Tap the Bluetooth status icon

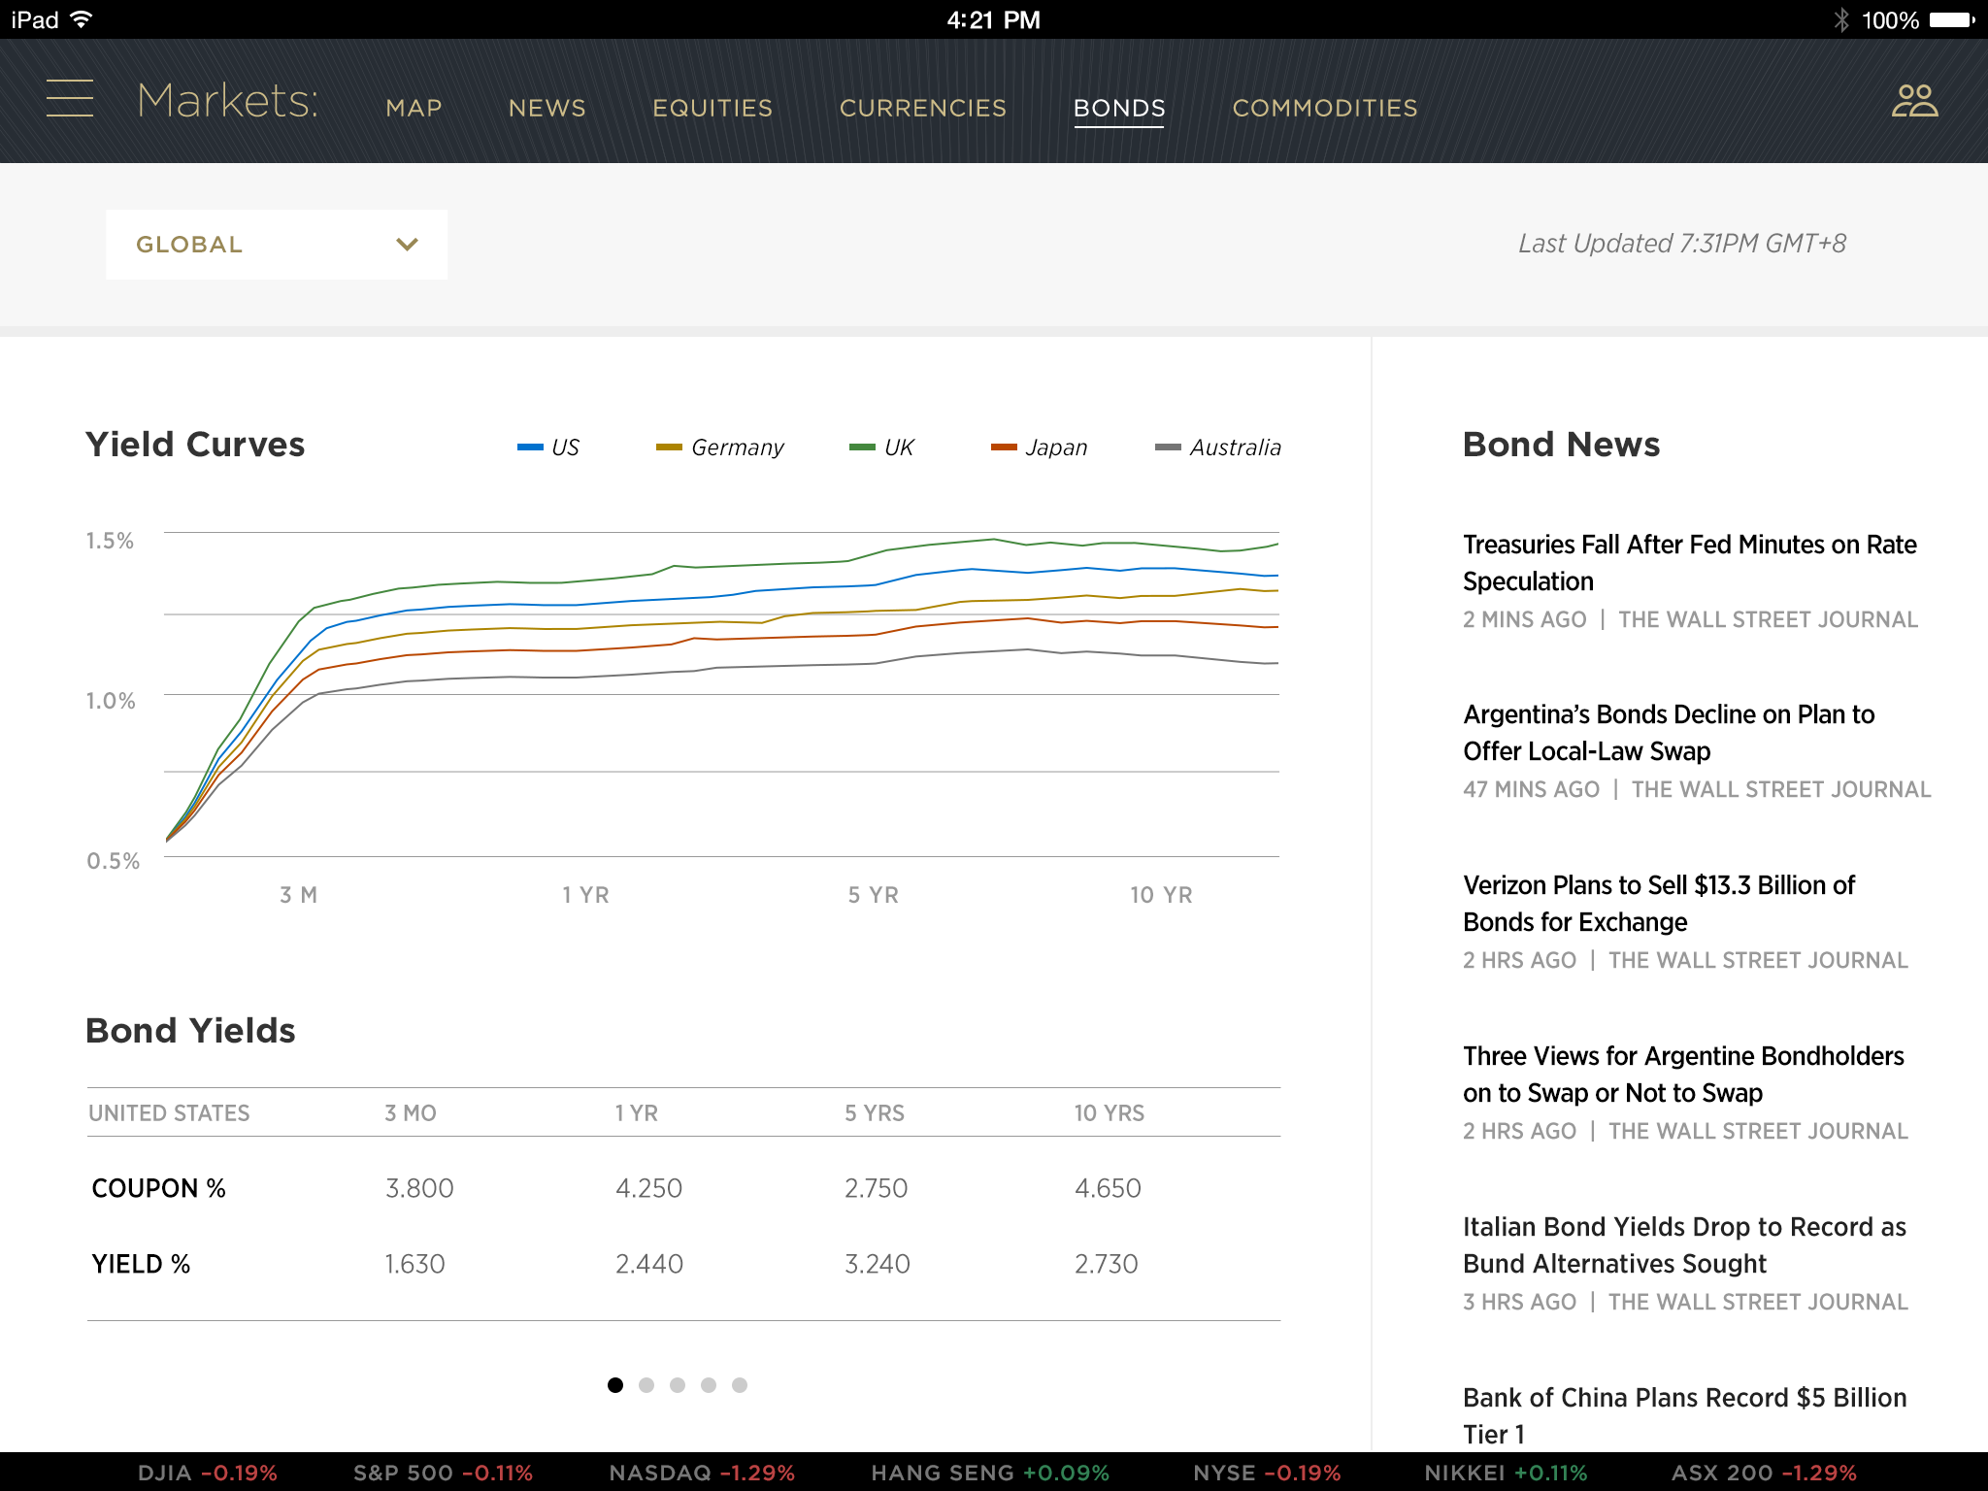pyautogui.click(x=1841, y=19)
